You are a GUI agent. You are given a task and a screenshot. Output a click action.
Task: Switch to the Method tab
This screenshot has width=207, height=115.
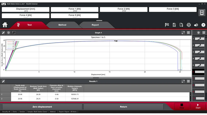[x=62, y=25]
